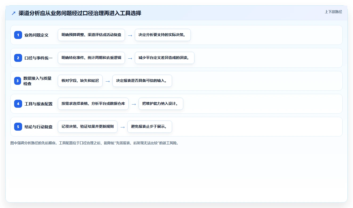Image resolution: width=353 pixels, height=208 pixels.
Task: Click the arrow icon beside the title
Action: [14, 13]
